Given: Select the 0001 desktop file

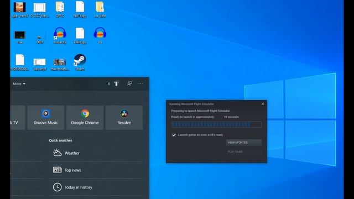Looking at the screenshot, I should [x=40, y=38].
